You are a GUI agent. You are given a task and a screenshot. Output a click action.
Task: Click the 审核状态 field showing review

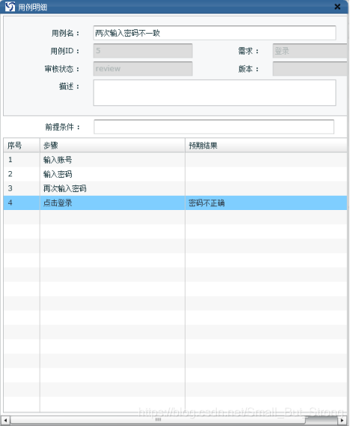tap(143, 69)
